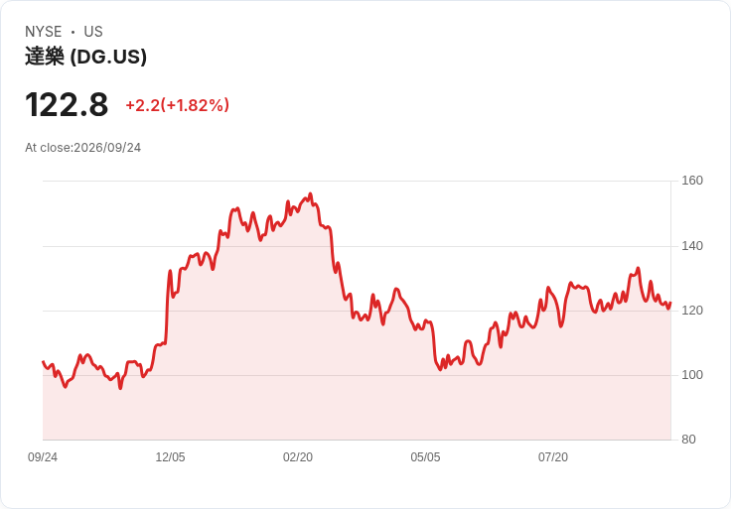The width and height of the screenshot is (731, 509).
Task: Click the rightmost end of price line
Action: pos(670,303)
